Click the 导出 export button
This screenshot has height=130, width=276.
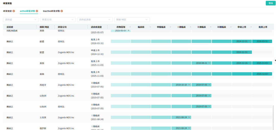point(271,3)
